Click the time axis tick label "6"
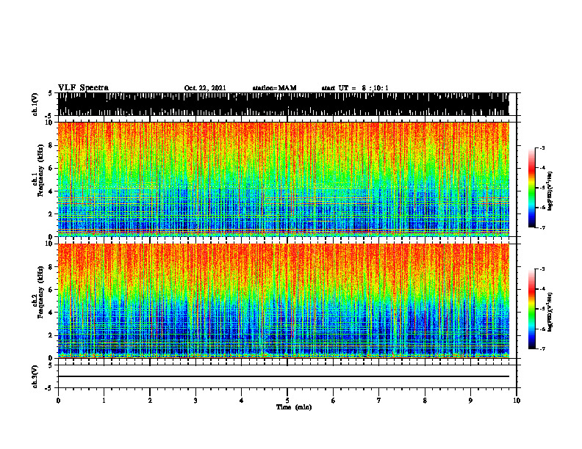This screenshot has height=449, width=582. click(334, 401)
